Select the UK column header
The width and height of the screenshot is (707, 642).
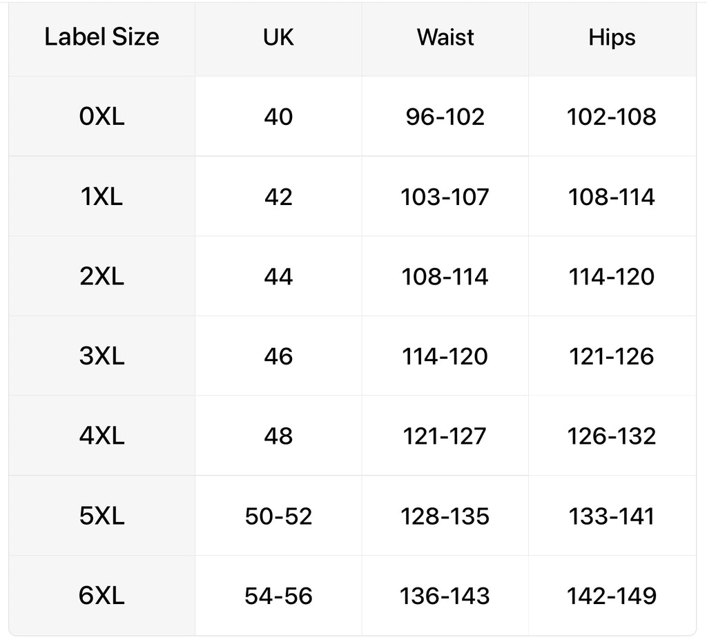(278, 37)
